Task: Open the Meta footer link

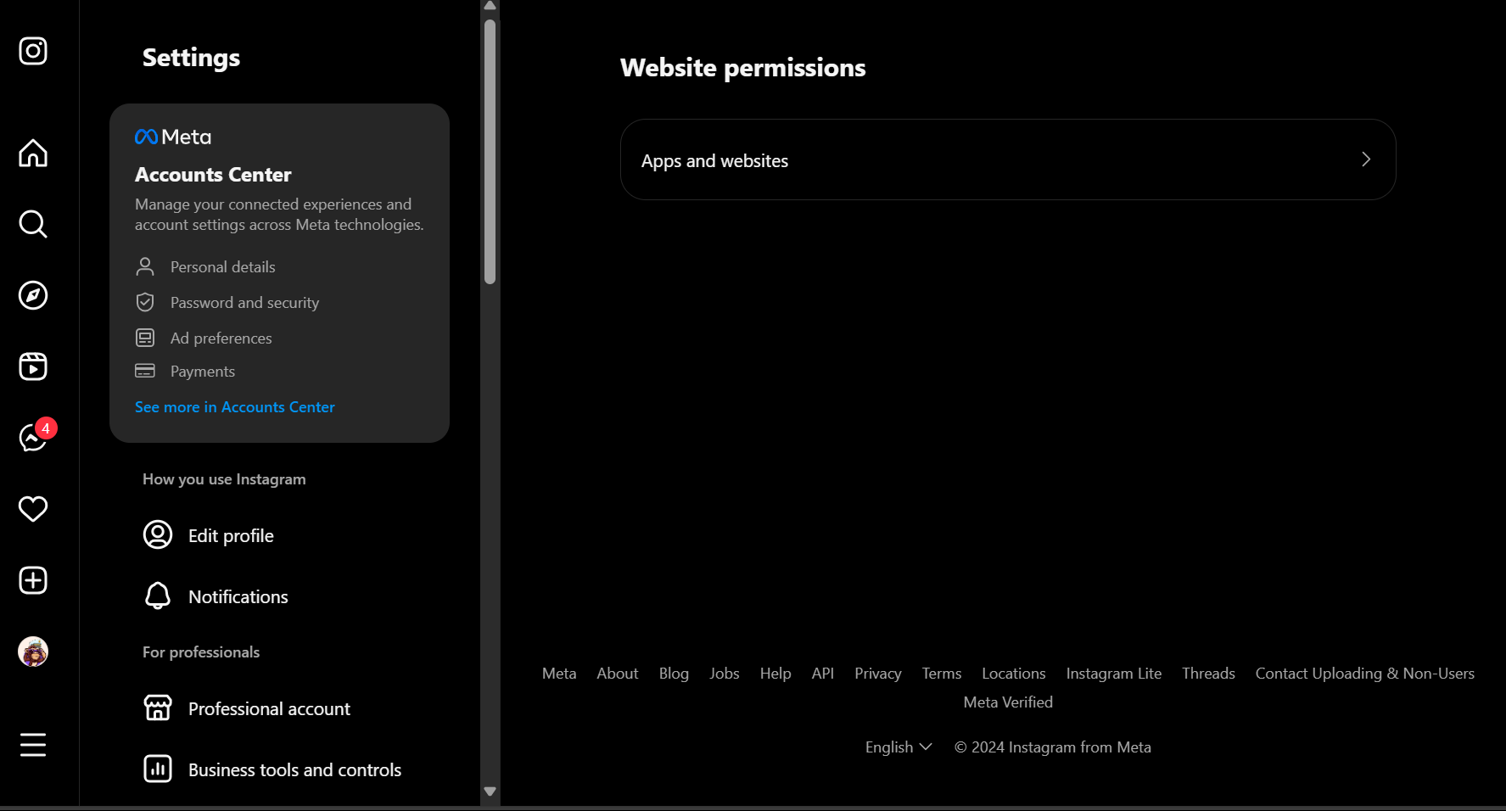Action: [559, 674]
